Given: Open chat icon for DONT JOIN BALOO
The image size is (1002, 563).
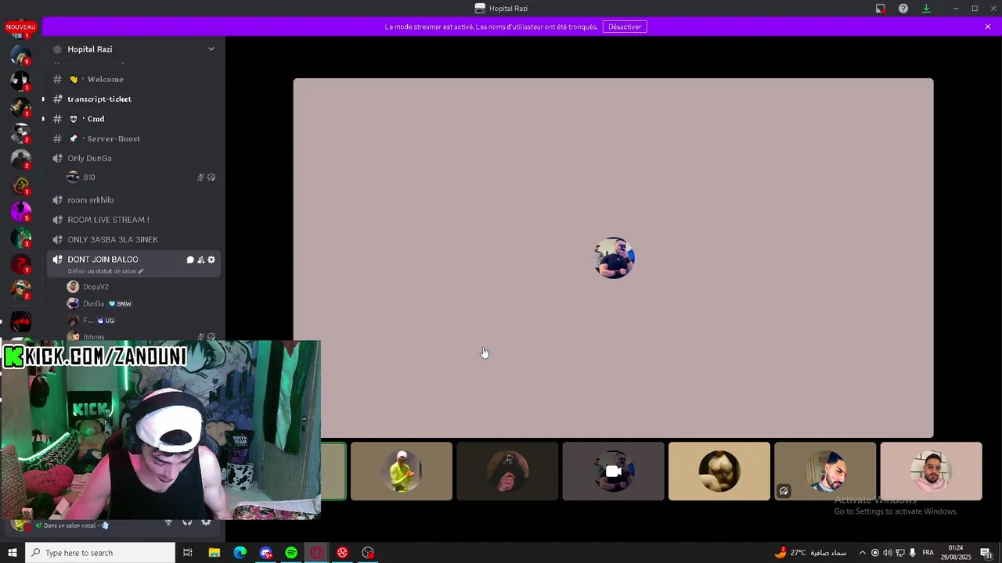Looking at the screenshot, I should coord(190,260).
